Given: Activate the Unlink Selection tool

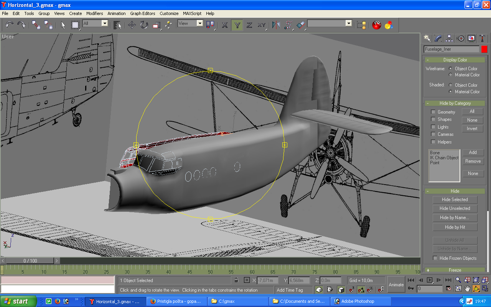Looking at the screenshot, I should coord(48,25).
